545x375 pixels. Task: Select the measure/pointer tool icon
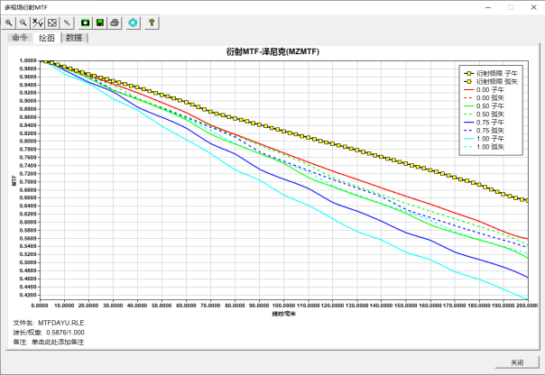pos(67,23)
